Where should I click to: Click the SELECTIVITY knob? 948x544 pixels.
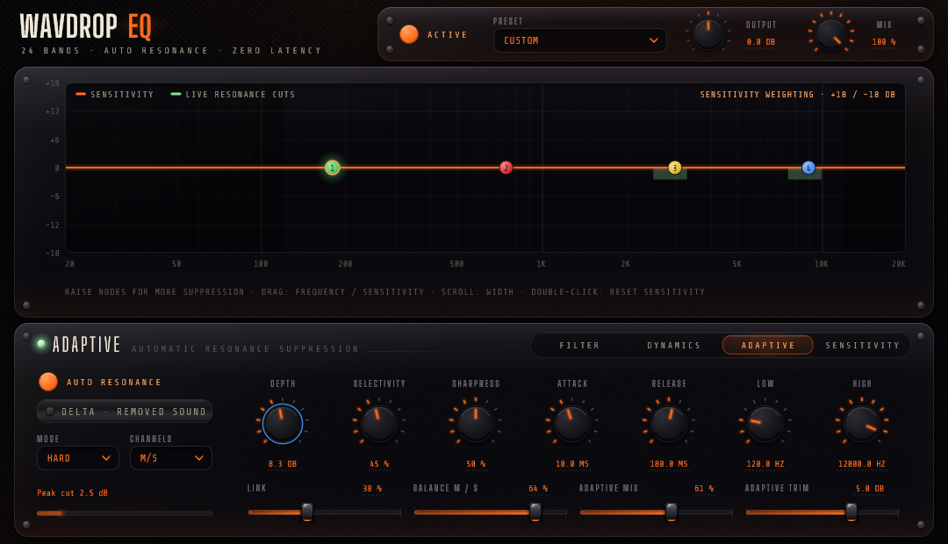click(x=379, y=424)
